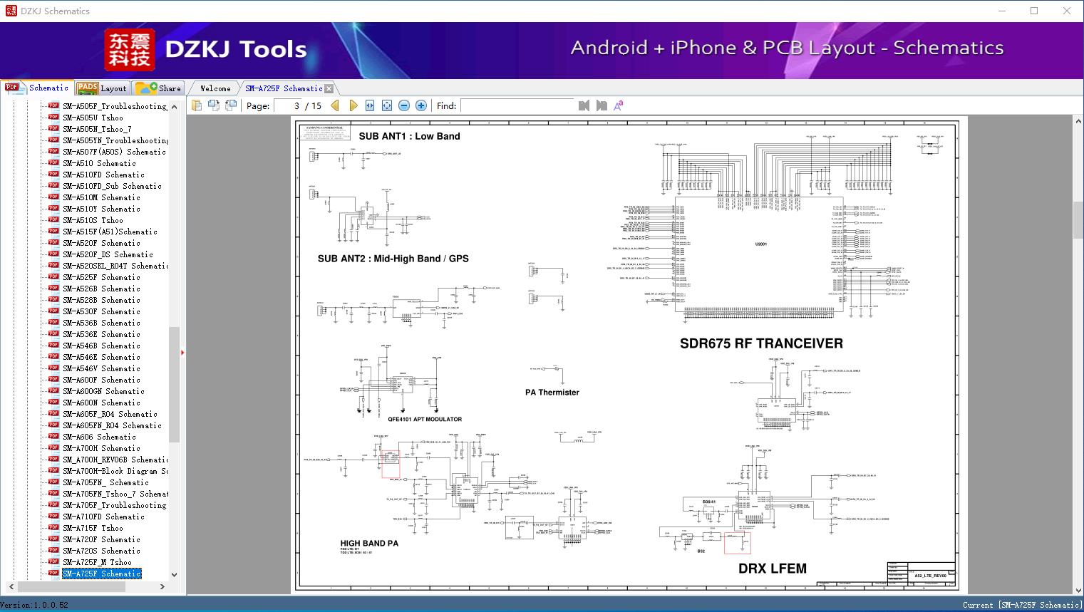This screenshot has height=612, width=1084.
Task: Close the SM-A725F Schematic tab
Action: (x=329, y=89)
